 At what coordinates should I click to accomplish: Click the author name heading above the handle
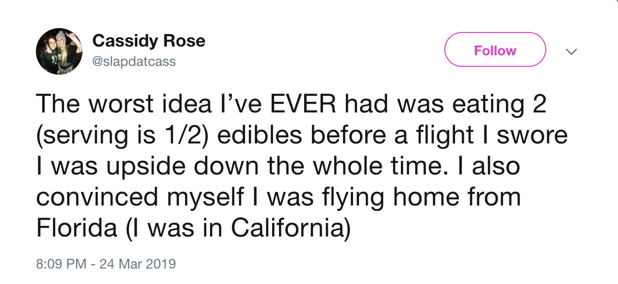148,41
